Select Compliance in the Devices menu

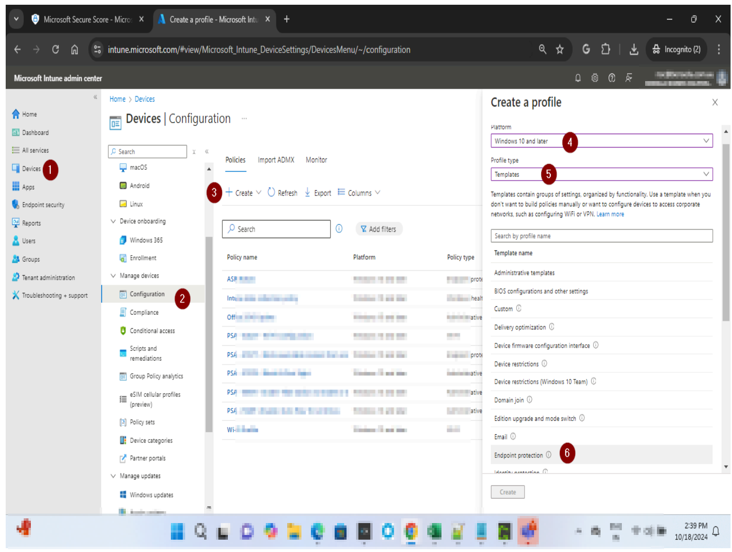point(144,313)
